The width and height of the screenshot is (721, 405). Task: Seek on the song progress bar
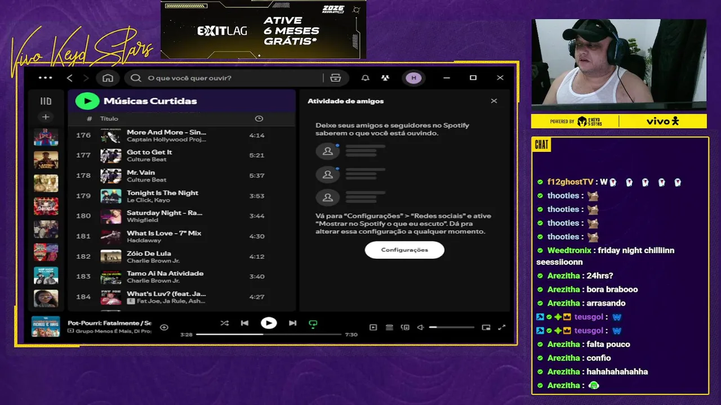click(x=269, y=334)
